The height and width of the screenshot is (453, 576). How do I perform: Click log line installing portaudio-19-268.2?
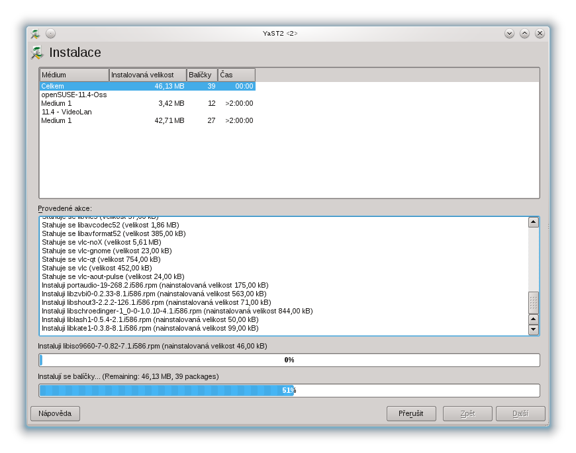(155, 286)
